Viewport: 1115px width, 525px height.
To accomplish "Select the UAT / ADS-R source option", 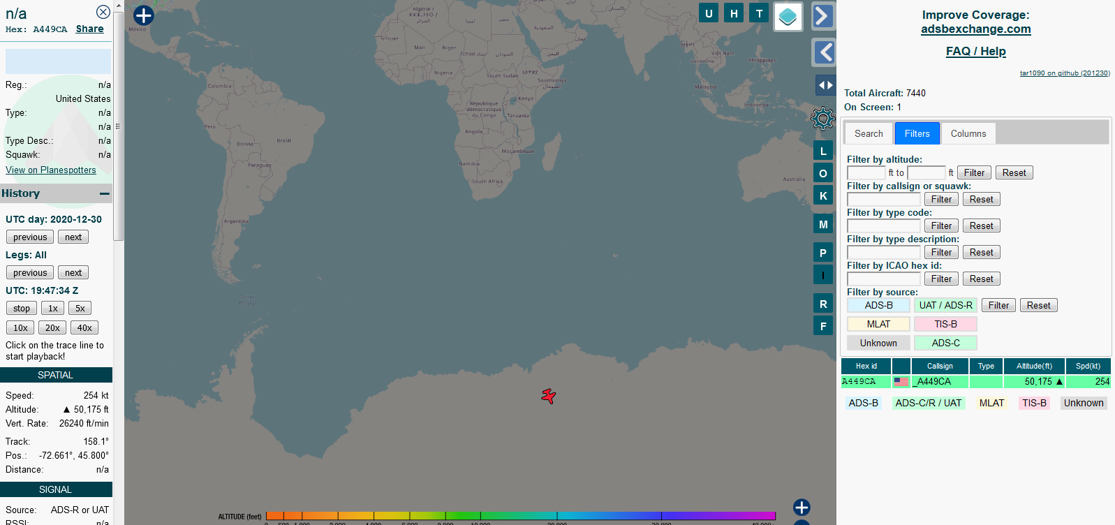I will (x=945, y=305).
